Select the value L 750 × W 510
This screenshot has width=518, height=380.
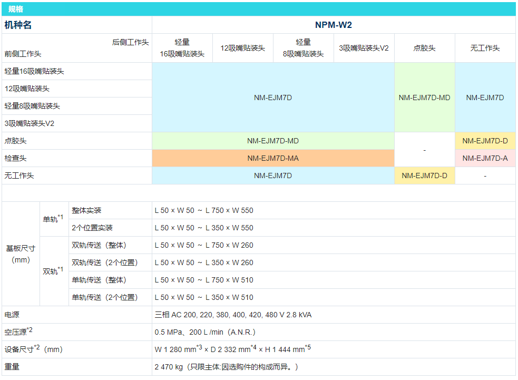(229, 280)
